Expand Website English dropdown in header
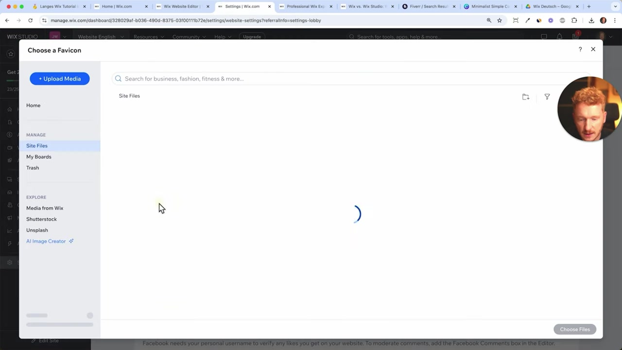Screen dimensions: 622x350 101,37
